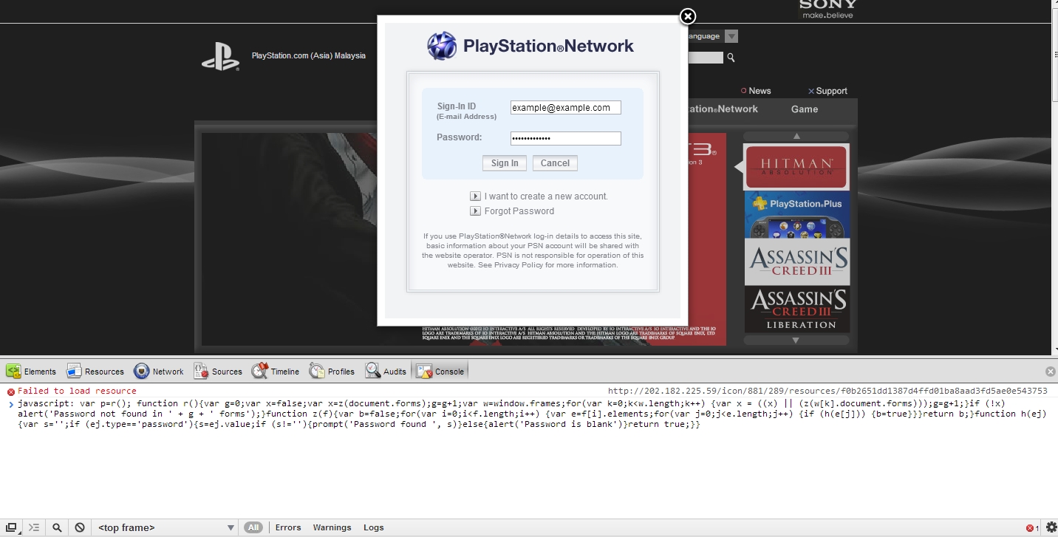This screenshot has height=537, width=1058.
Task: Click the Forgot Password link
Action: 519,211
